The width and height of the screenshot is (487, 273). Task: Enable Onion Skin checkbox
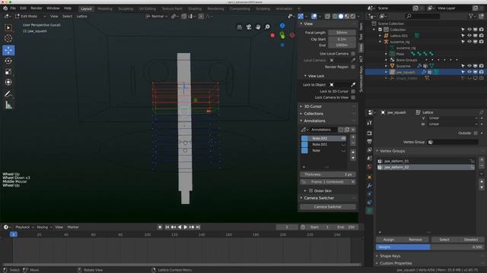[x=310, y=190]
